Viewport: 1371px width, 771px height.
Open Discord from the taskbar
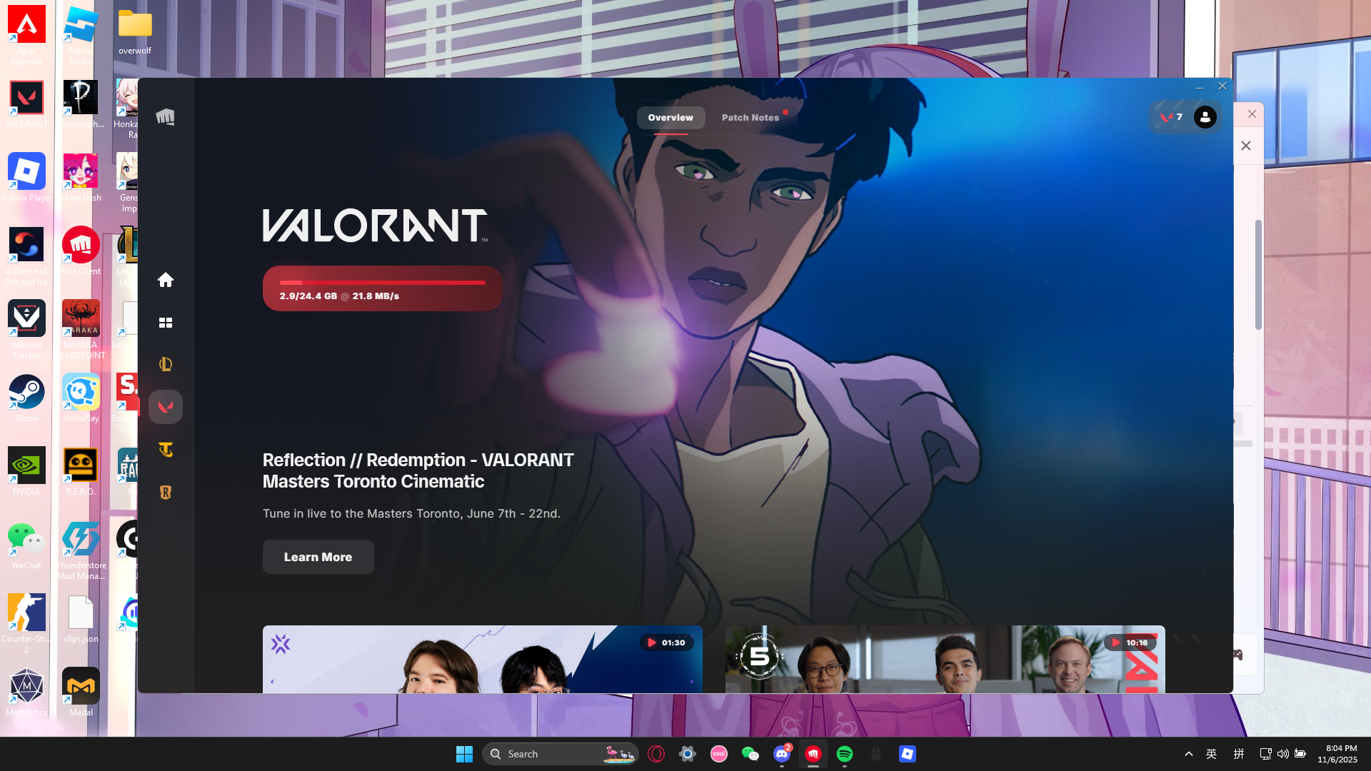(782, 754)
